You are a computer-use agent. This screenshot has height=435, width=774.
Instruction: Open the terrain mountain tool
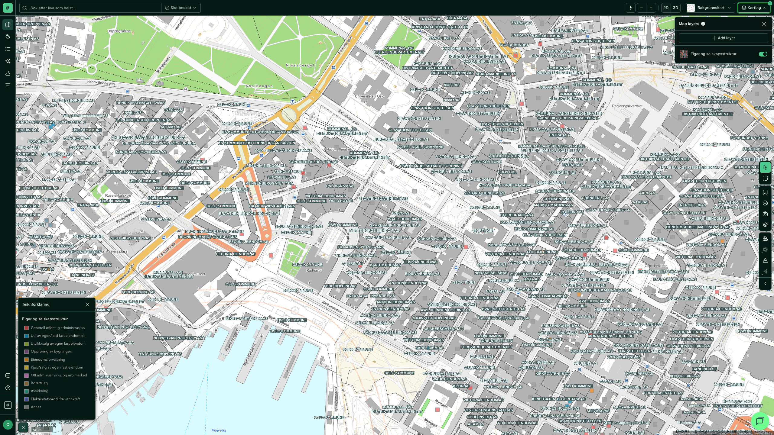(765, 260)
